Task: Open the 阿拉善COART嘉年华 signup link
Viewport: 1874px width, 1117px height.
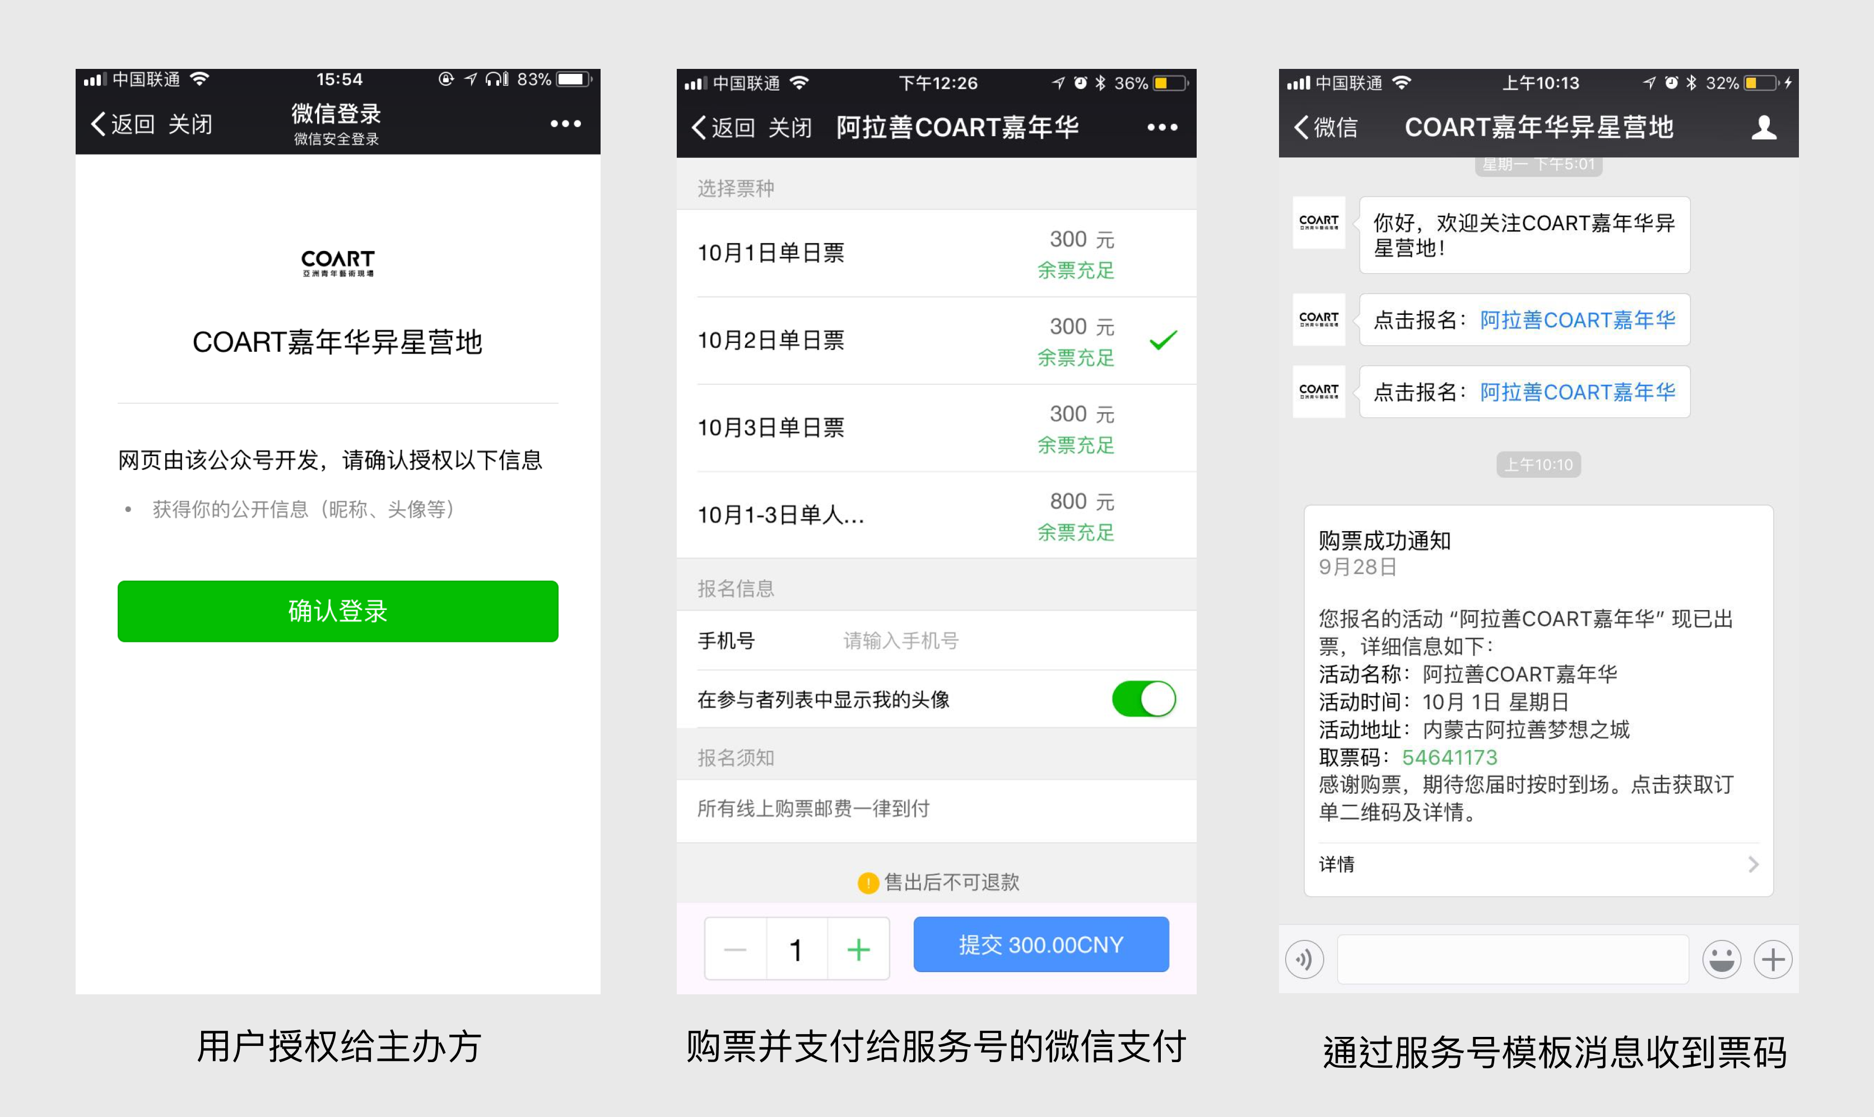Action: (x=1578, y=320)
